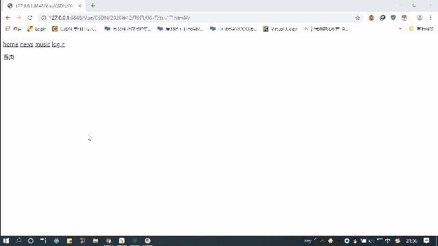Go back using the browser back arrow
Image resolution: width=438 pixels, height=246 pixels.
[8, 18]
